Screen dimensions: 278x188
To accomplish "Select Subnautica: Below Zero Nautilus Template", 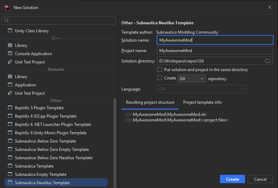I will pos(53,158).
